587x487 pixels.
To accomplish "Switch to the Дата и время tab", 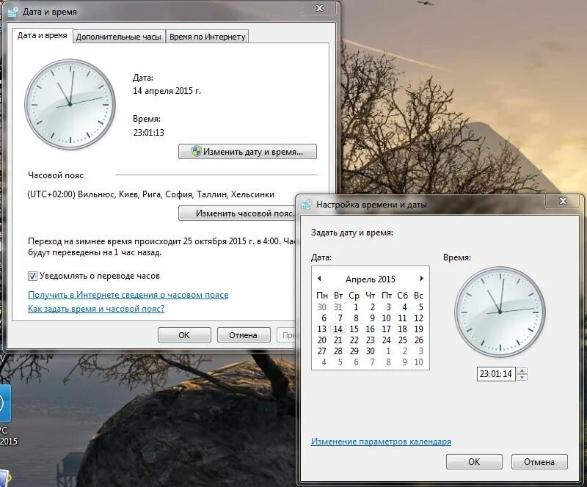I will (43, 35).
